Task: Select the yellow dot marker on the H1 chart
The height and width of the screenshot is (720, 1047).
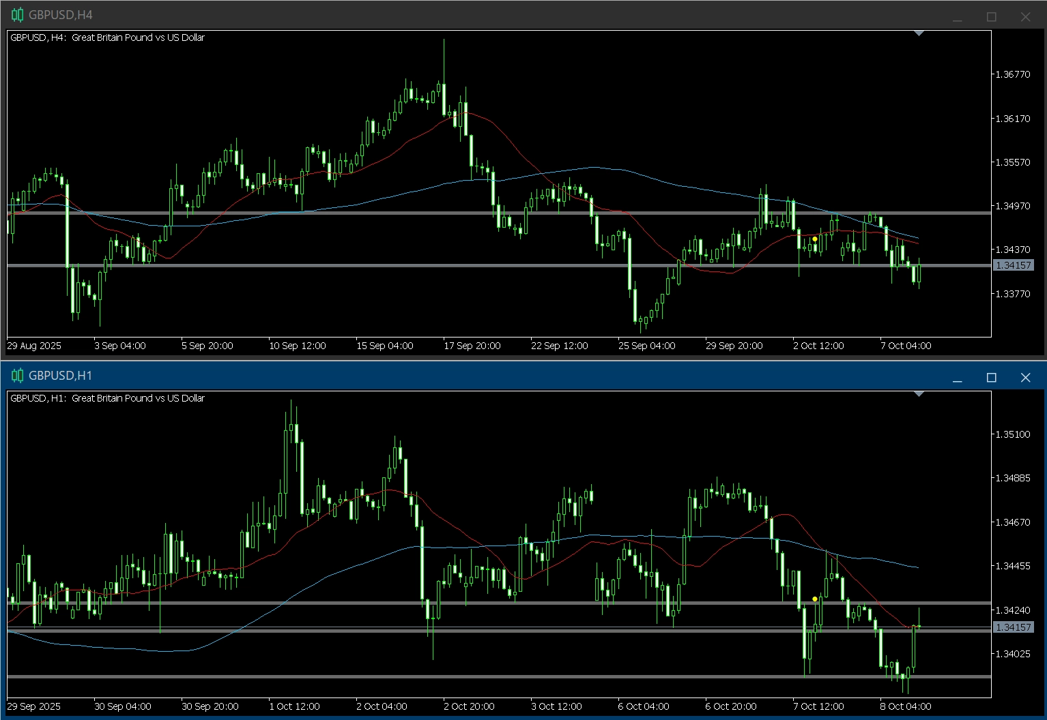Action: pyautogui.click(x=815, y=599)
